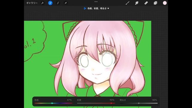Select the Eraser tool

[146, 3]
